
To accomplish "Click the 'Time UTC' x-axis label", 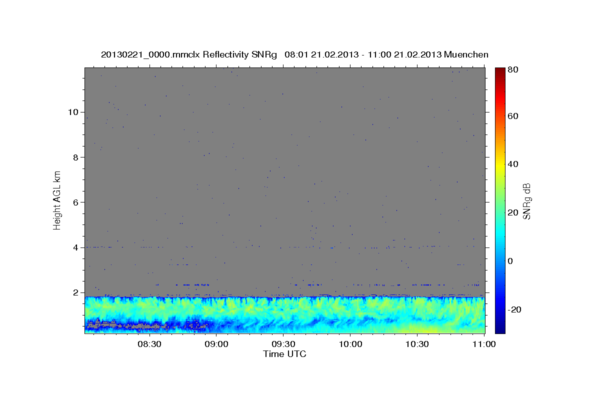I will 284,354.
